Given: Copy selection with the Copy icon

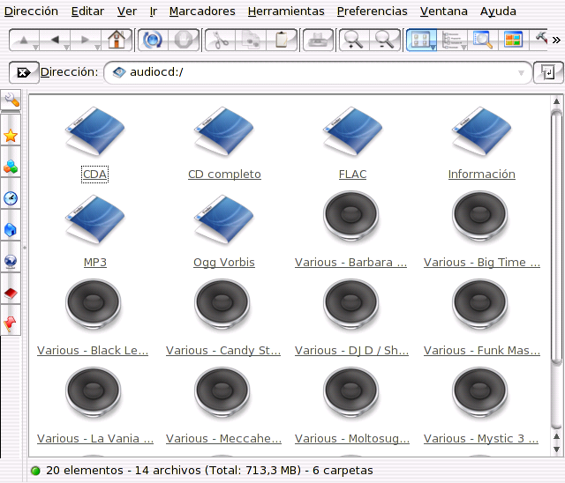Looking at the screenshot, I should [x=251, y=40].
